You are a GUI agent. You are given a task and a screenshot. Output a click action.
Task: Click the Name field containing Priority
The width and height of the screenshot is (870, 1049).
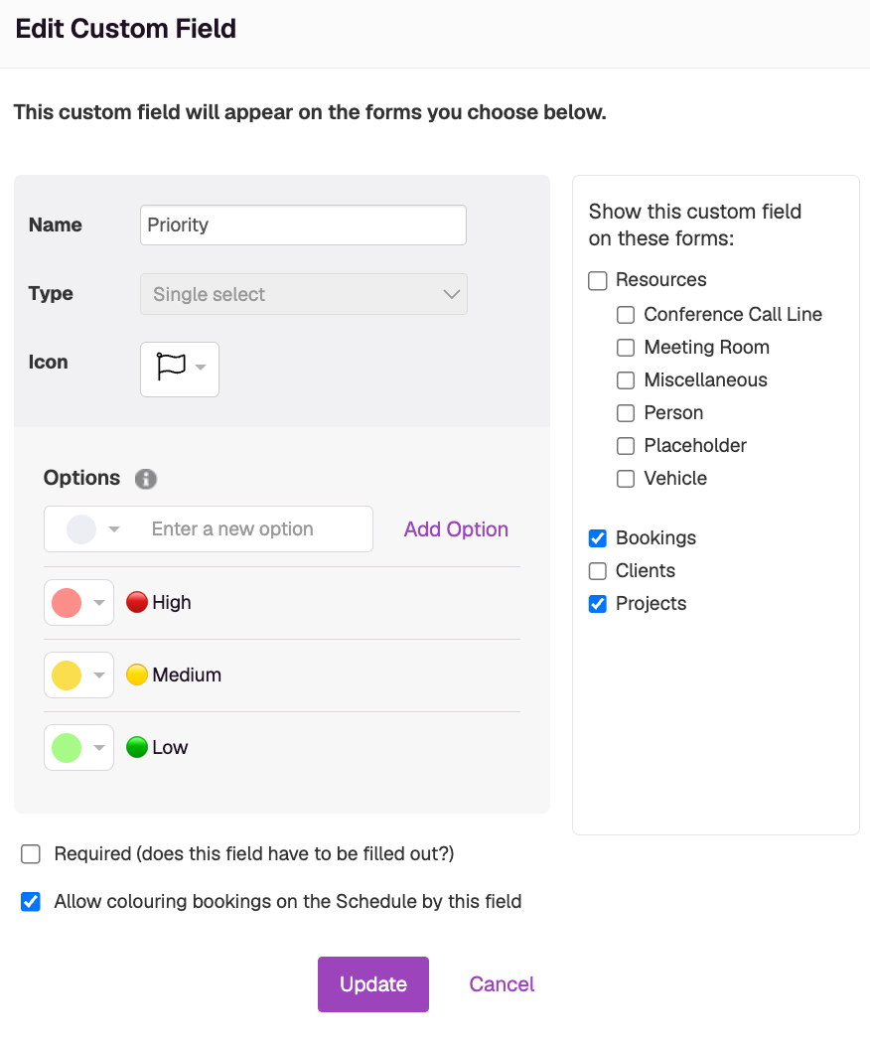(303, 225)
